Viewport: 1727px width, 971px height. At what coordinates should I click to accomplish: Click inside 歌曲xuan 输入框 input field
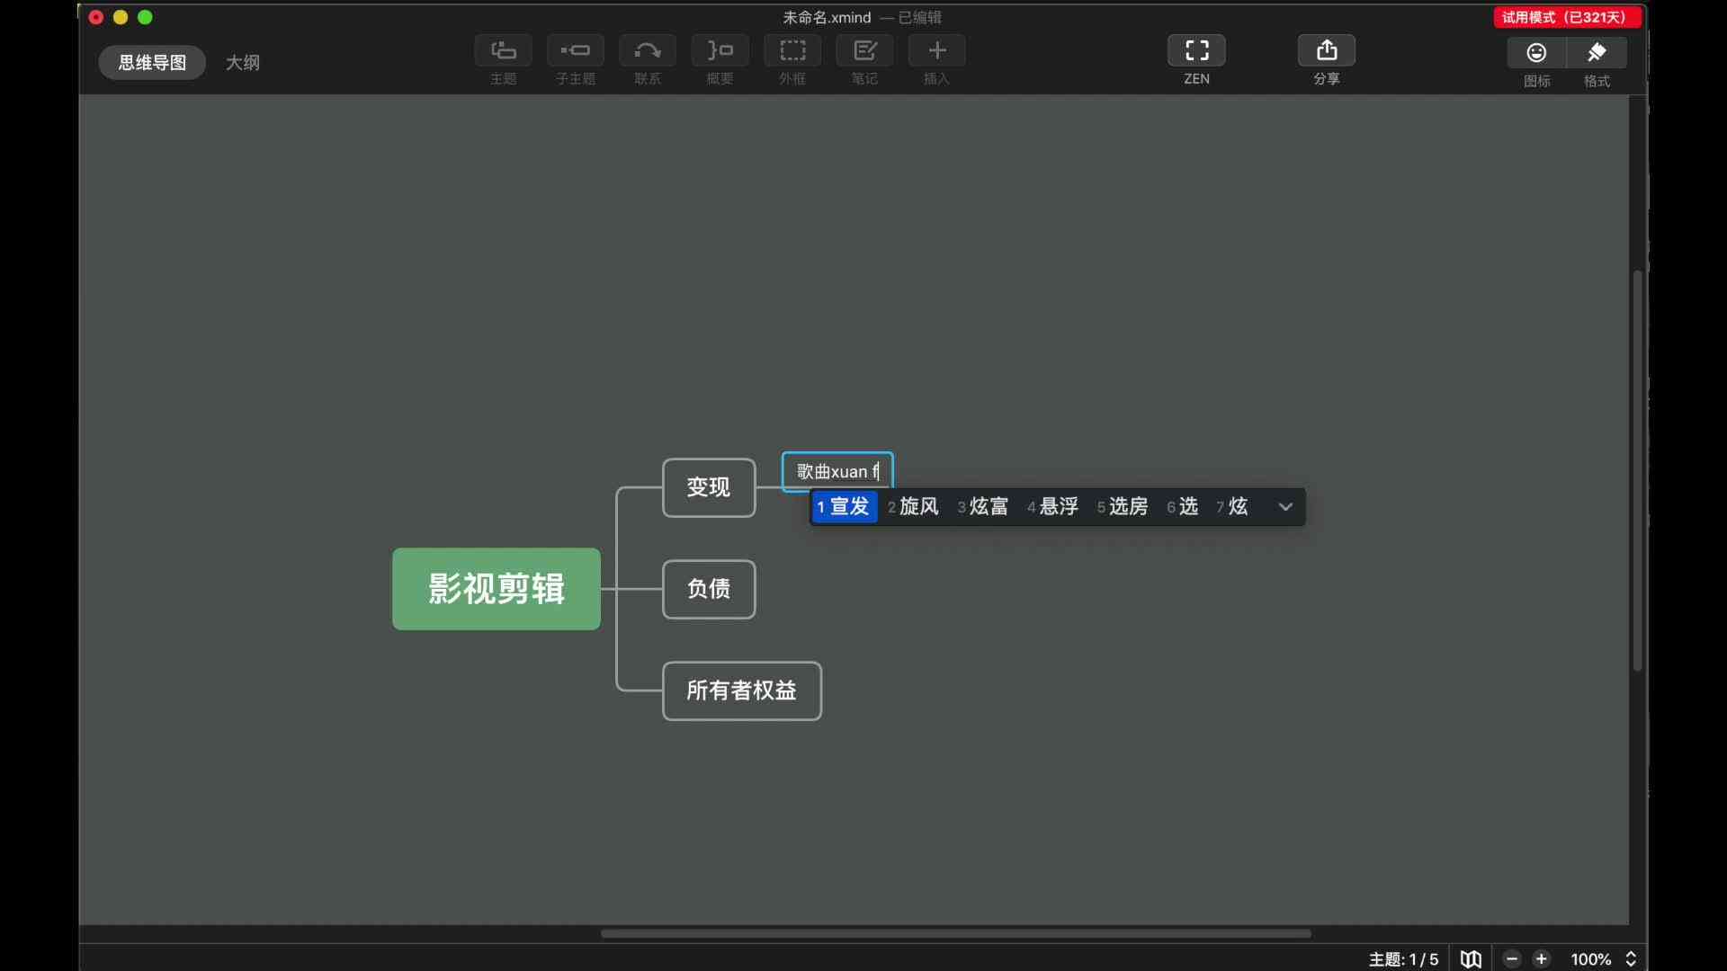point(837,471)
